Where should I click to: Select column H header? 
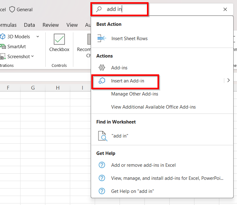click(57, 88)
